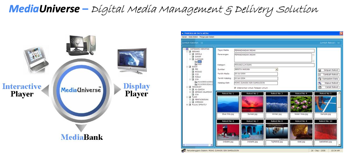Viewport: 346px width, 155px height.
Task: Select the FBI category item
Action: [197, 69]
